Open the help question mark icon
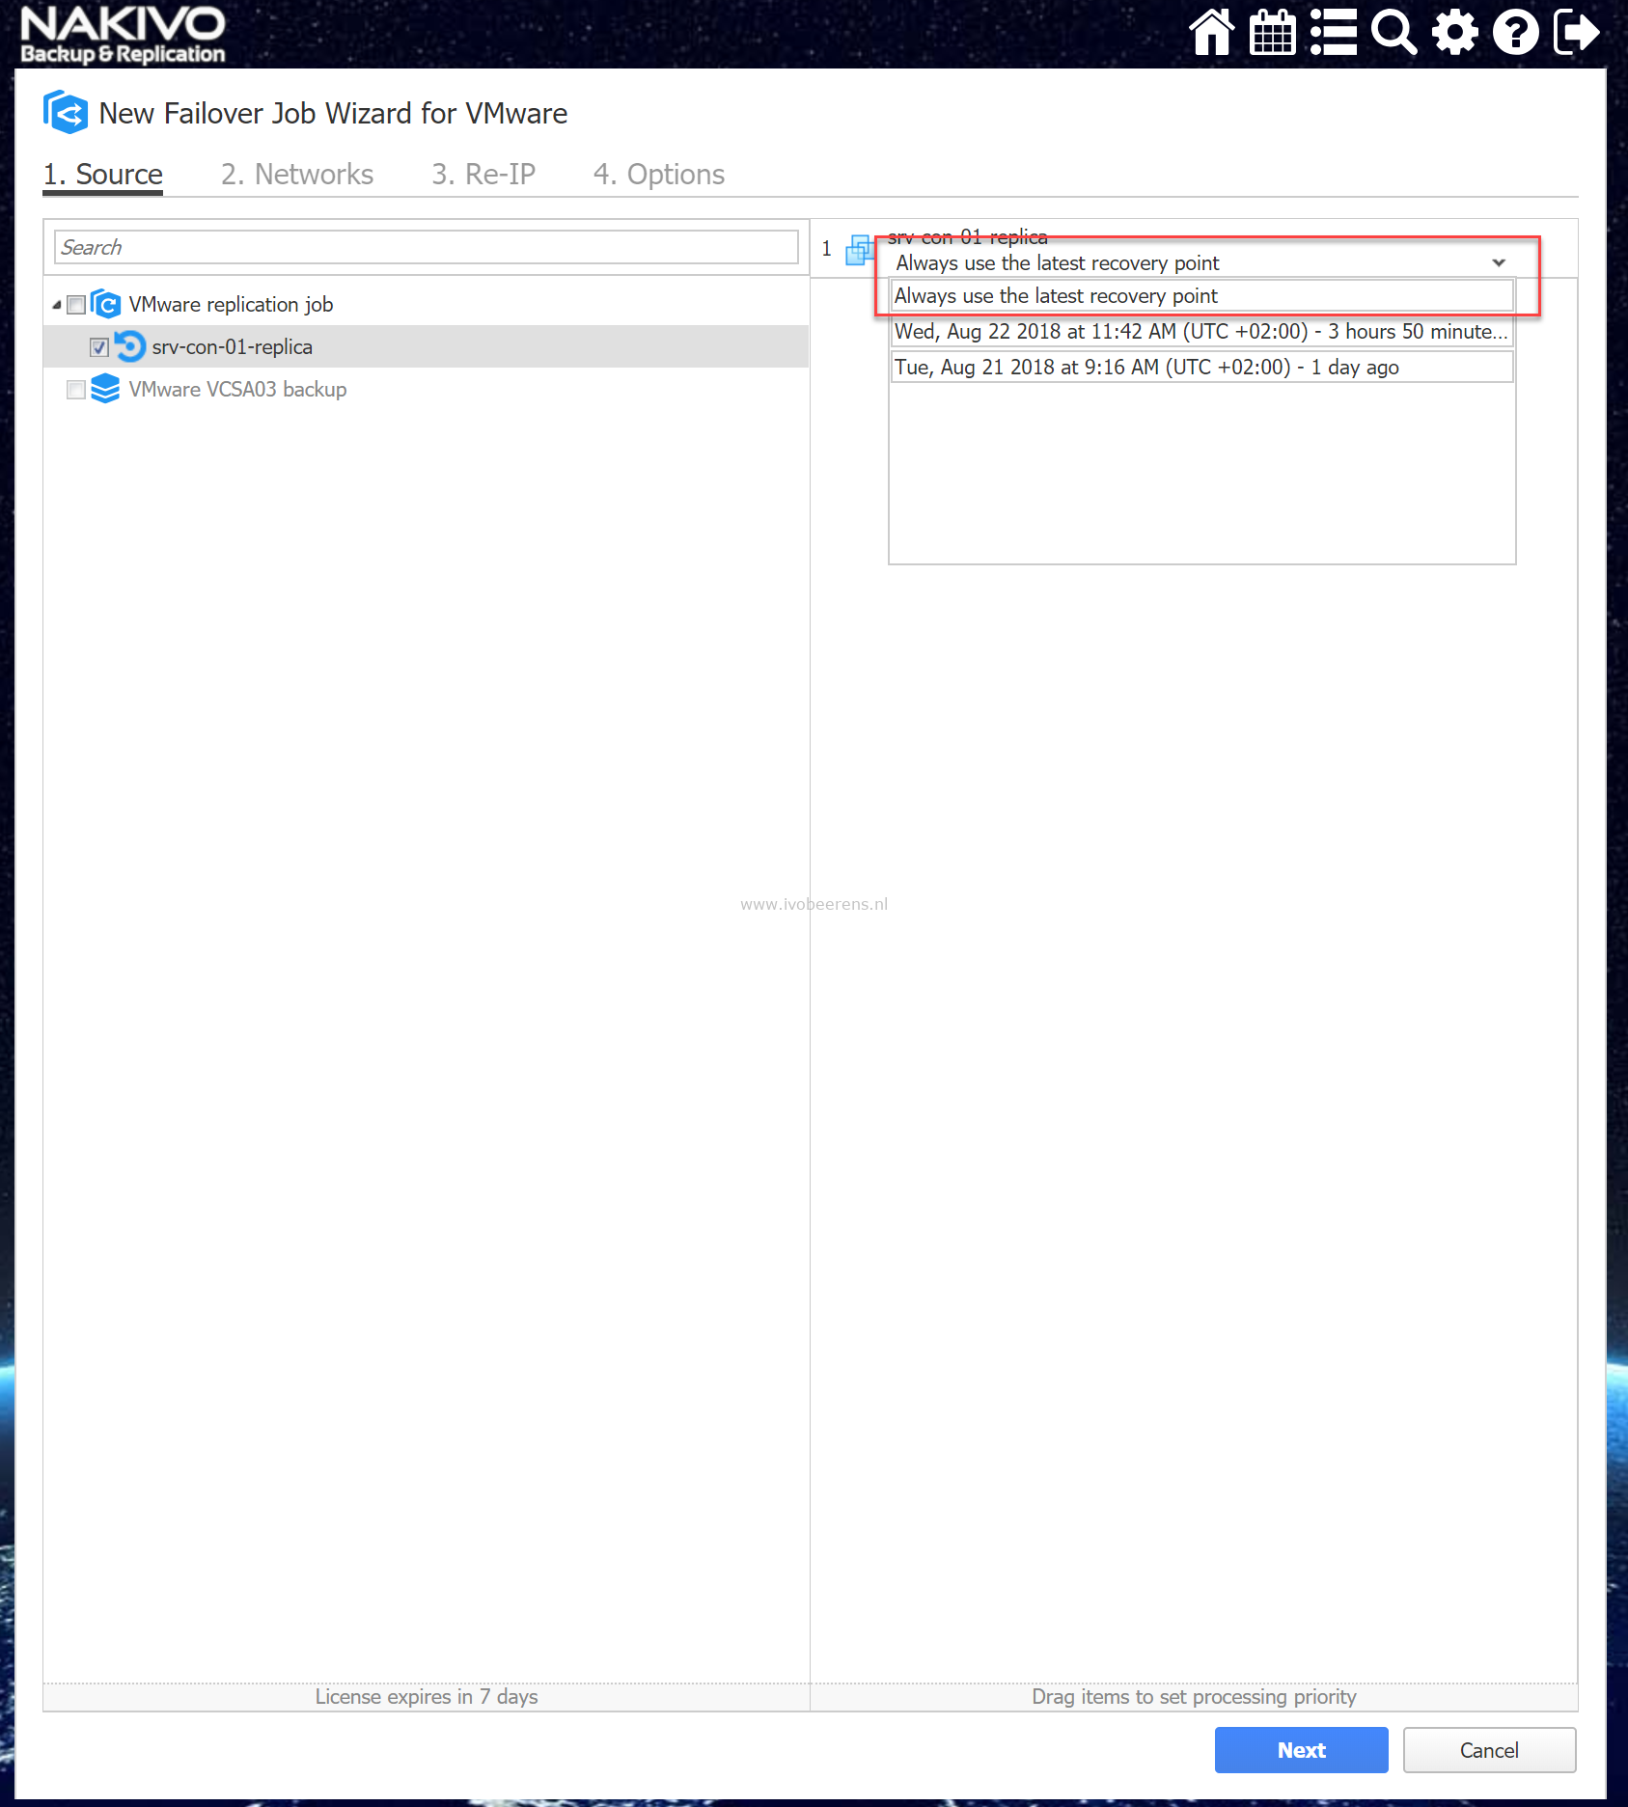 [1515, 32]
